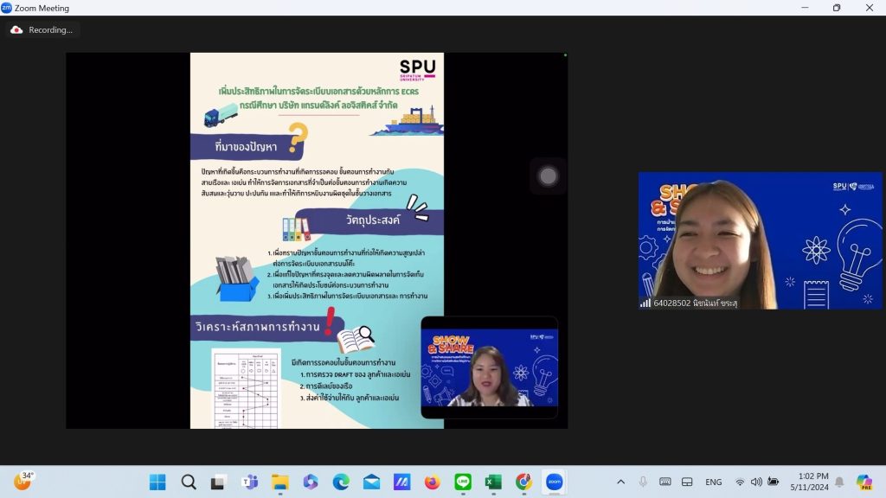Click the virtual touchpad tray icon
This screenshot has height=498, width=886.
click(687, 482)
